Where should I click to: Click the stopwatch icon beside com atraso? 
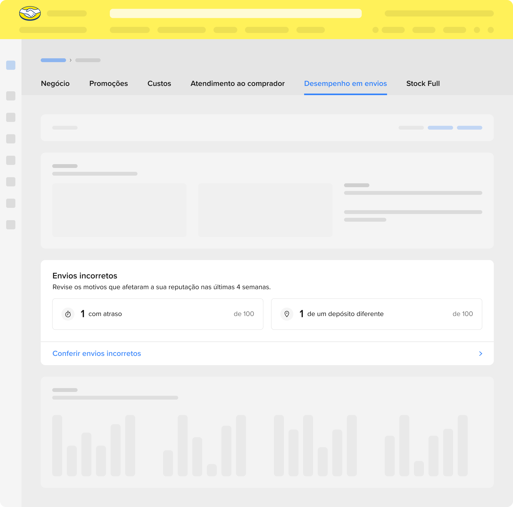click(68, 314)
